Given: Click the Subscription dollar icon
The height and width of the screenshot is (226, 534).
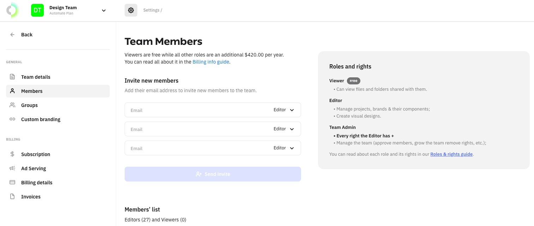Looking at the screenshot, I should click(x=12, y=154).
